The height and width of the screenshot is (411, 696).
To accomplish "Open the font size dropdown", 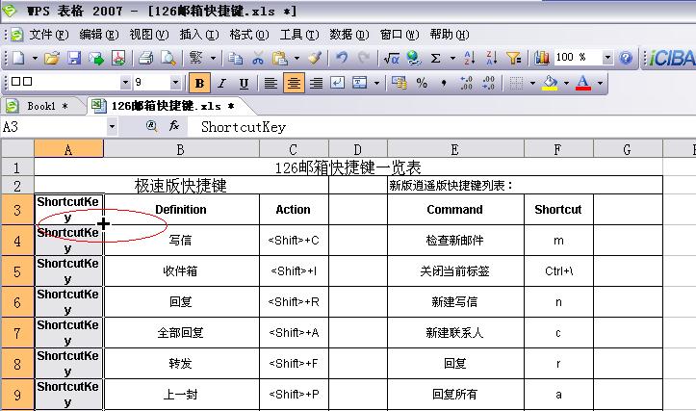I will point(175,83).
